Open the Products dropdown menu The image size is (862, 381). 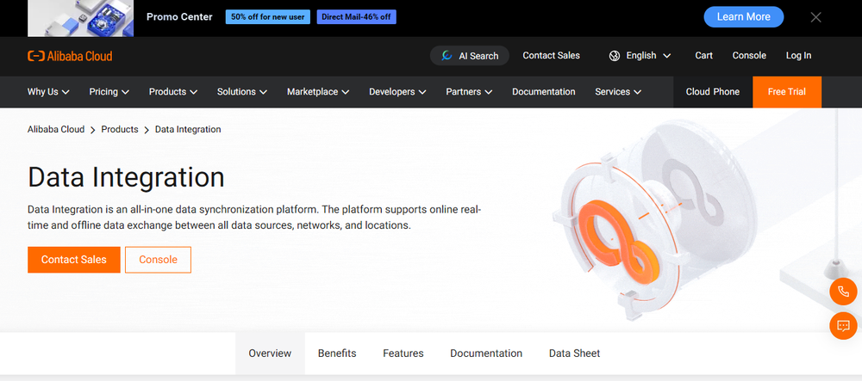(173, 91)
